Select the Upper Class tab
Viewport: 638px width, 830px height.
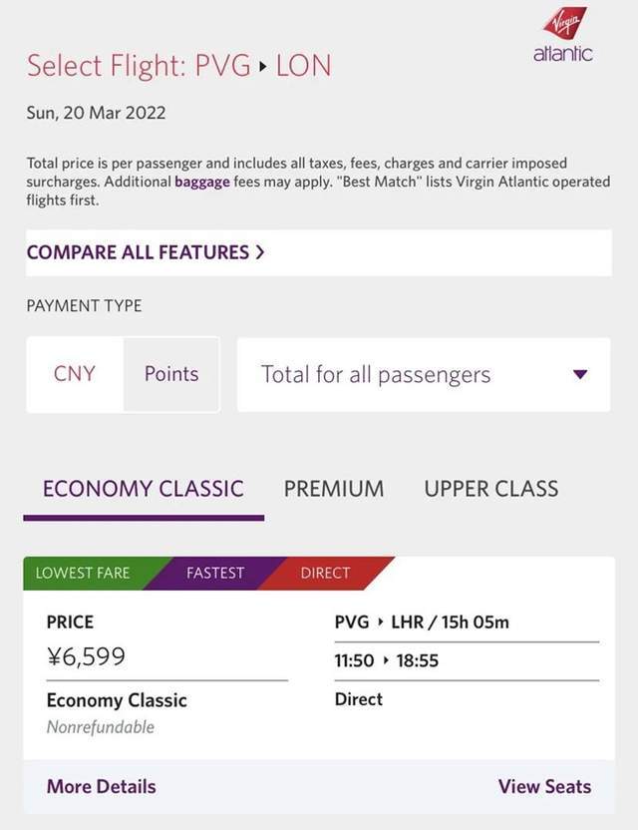[490, 489]
